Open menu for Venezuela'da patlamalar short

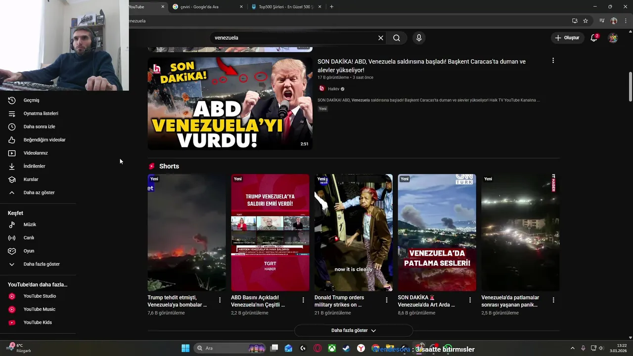click(553, 300)
